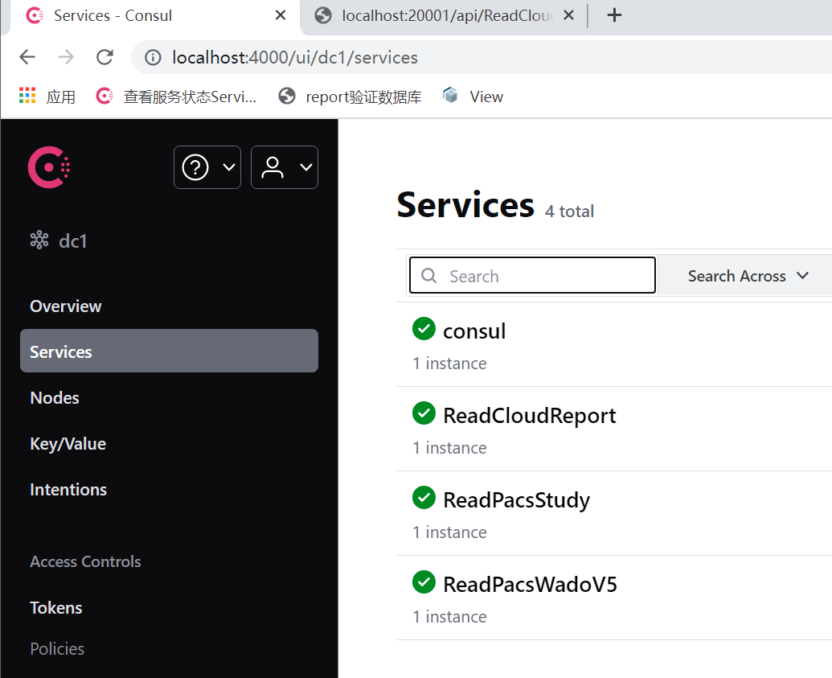
Task: Open the ReadPacsStudy service
Action: pos(516,499)
